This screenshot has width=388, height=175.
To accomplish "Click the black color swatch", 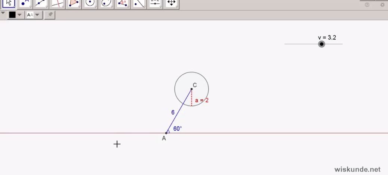I will click(x=12, y=15).
